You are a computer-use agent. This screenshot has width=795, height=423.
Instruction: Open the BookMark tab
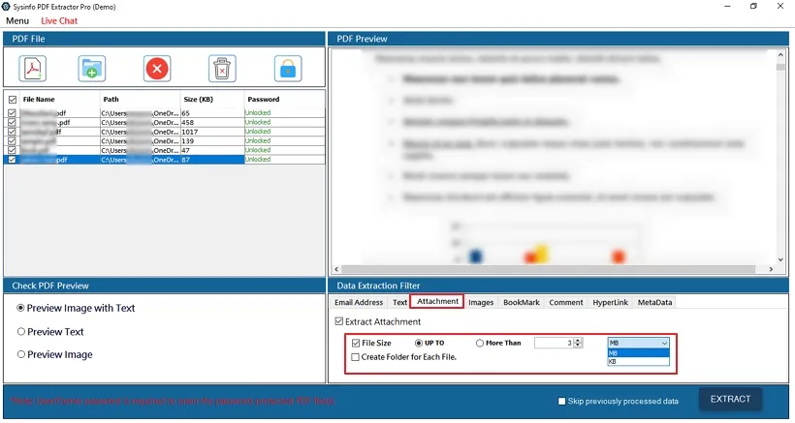click(x=522, y=302)
